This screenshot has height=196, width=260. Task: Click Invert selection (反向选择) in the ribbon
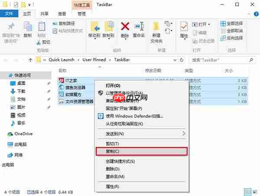(231, 38)
